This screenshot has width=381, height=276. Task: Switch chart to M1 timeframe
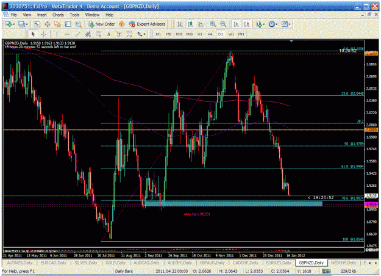158,34
